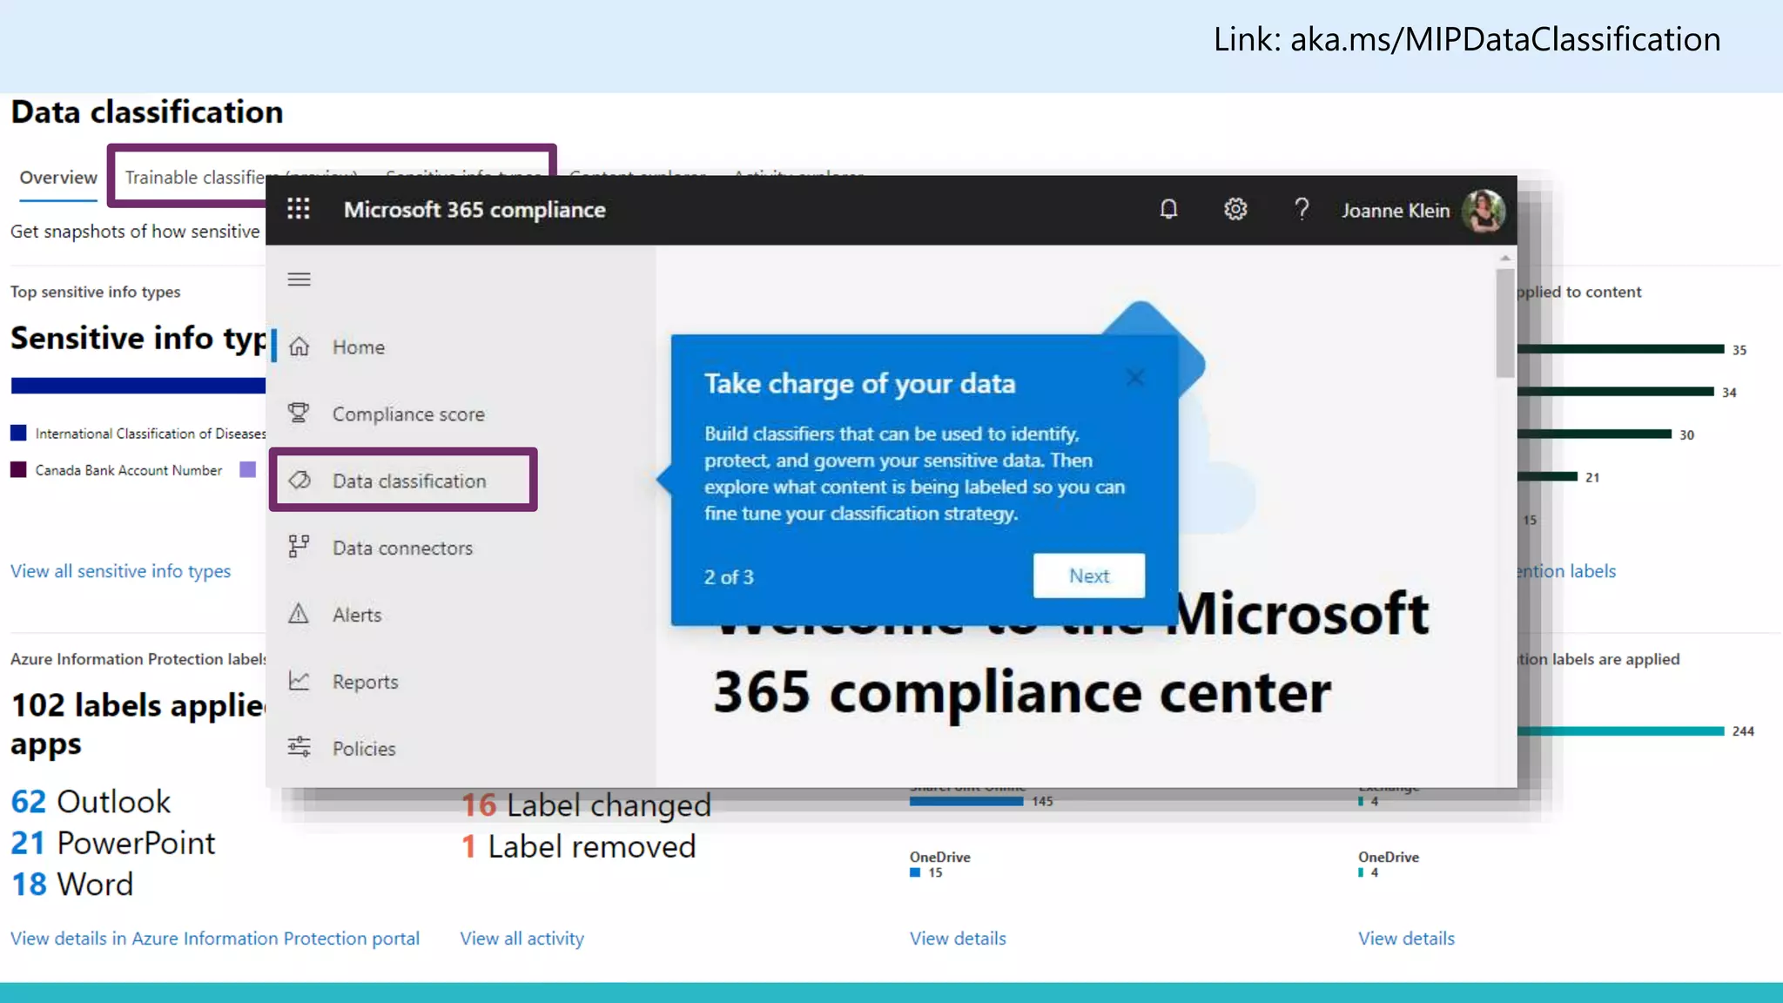This screenshot has height=1003, width=1783.
Task: Click the '2 of 3' step indicator
Action: click(x=729, y=577)
